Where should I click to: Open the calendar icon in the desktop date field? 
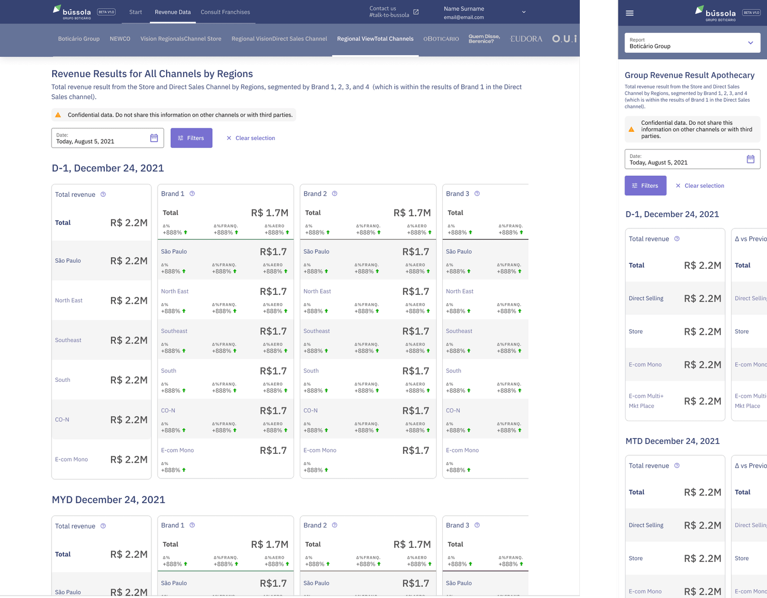[x=154, y=138]
